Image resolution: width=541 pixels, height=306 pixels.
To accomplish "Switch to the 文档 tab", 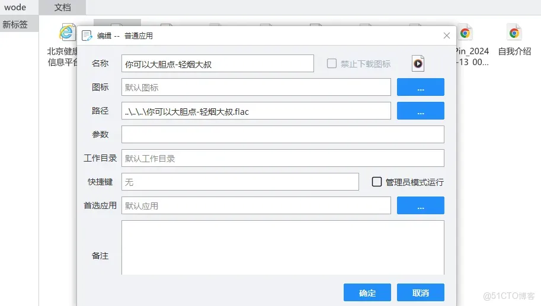I will point(62,7).
